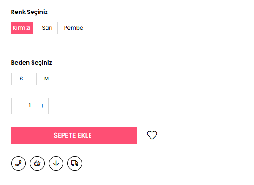Choose size M
254x185 pixels.
tap(46, 79)
